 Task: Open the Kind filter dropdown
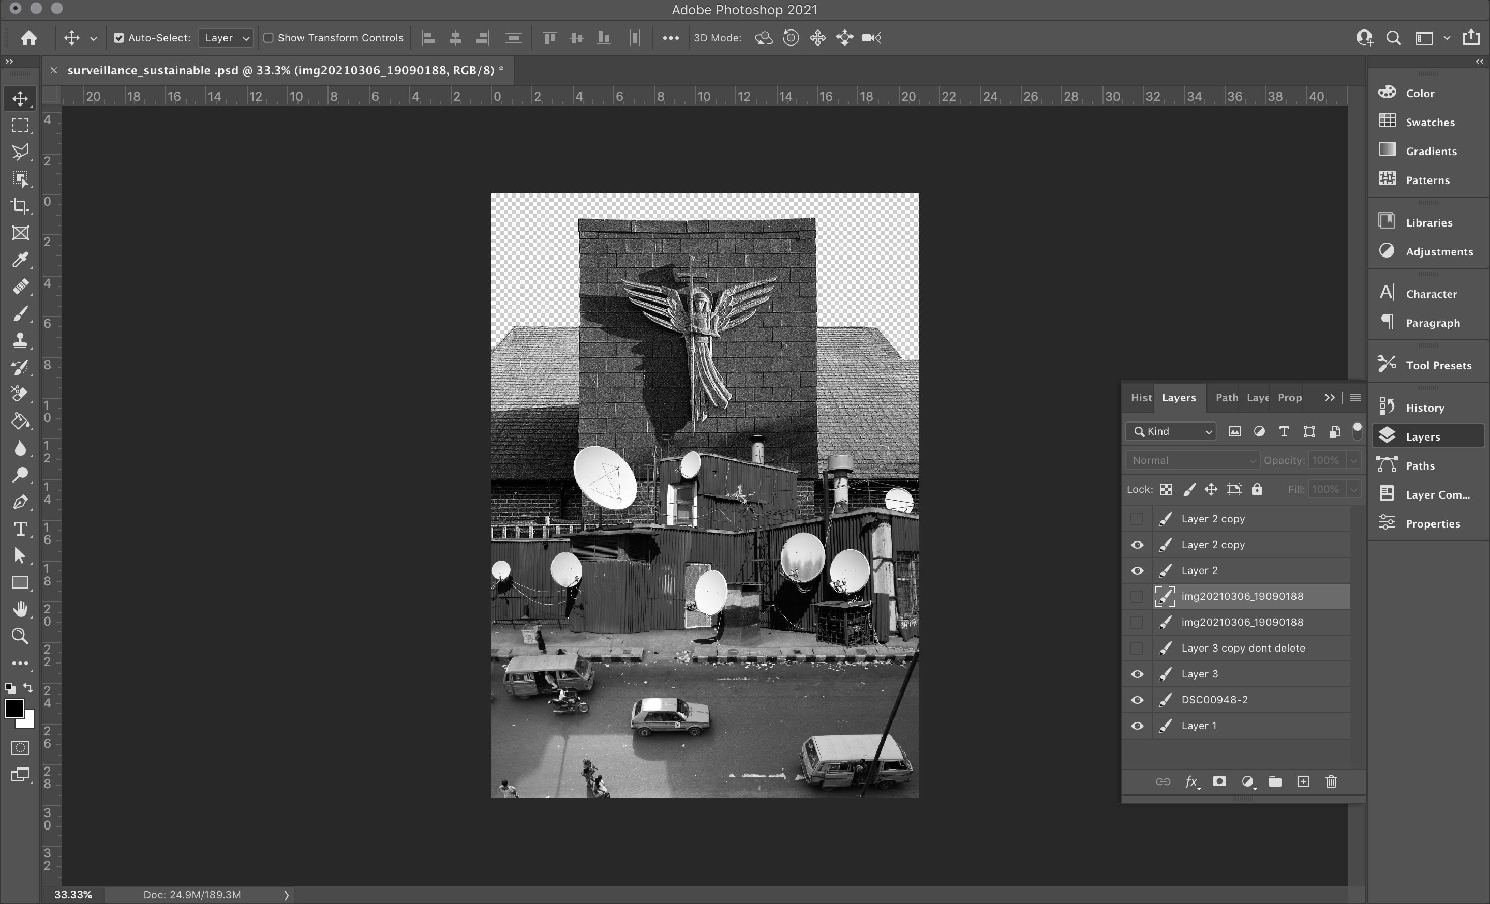point(1171,431)
